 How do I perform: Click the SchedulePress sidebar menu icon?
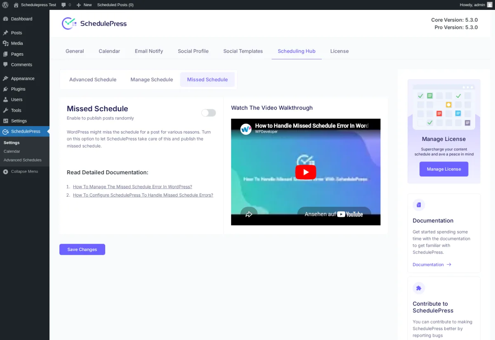(x=5, y=131)
